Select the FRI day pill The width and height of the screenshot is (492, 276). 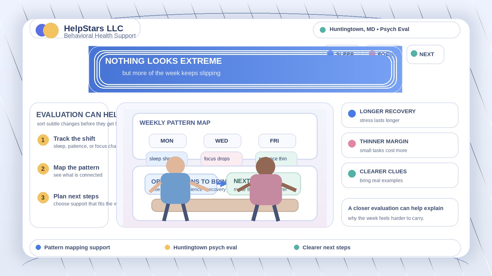[x=277, y=141]
